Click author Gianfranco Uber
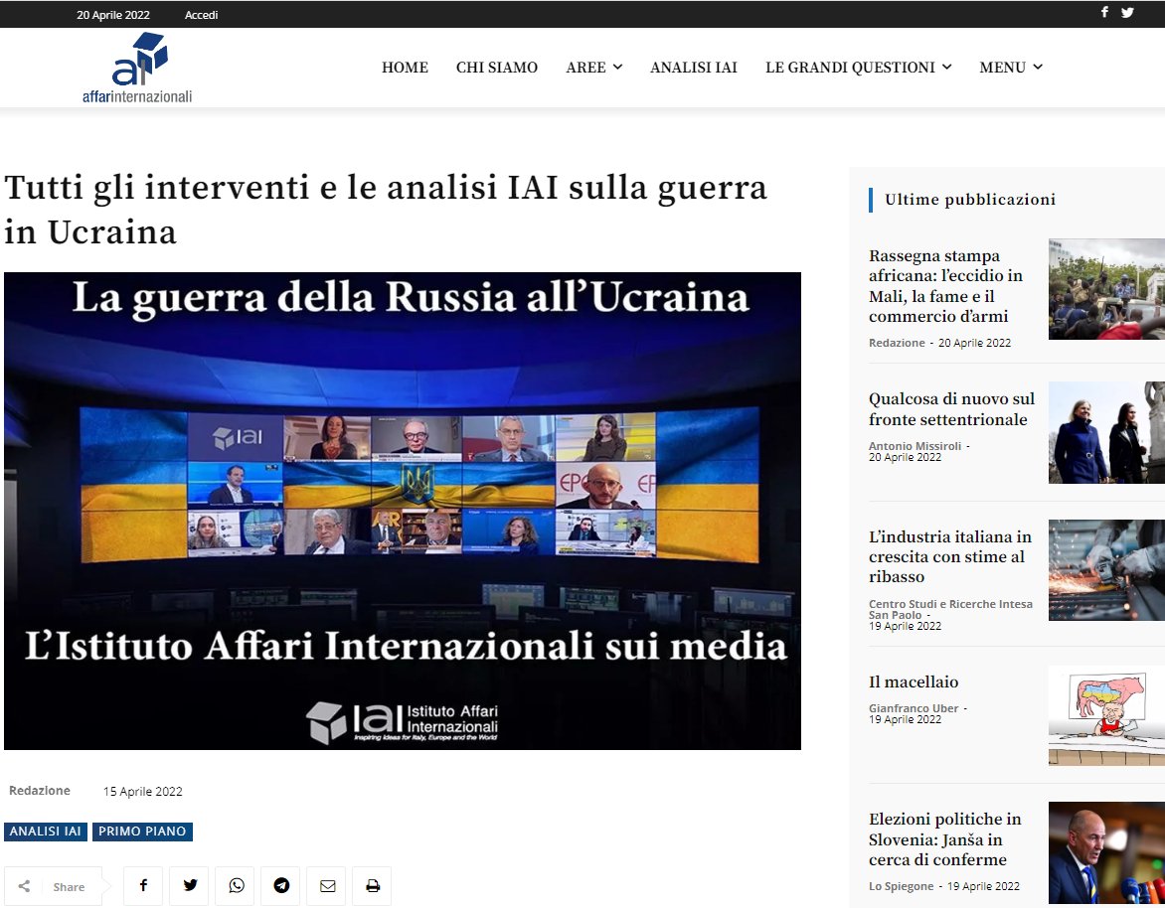The height and width of the screenshot is (908, 1165). pyautogui.click(x=914, y=708)
